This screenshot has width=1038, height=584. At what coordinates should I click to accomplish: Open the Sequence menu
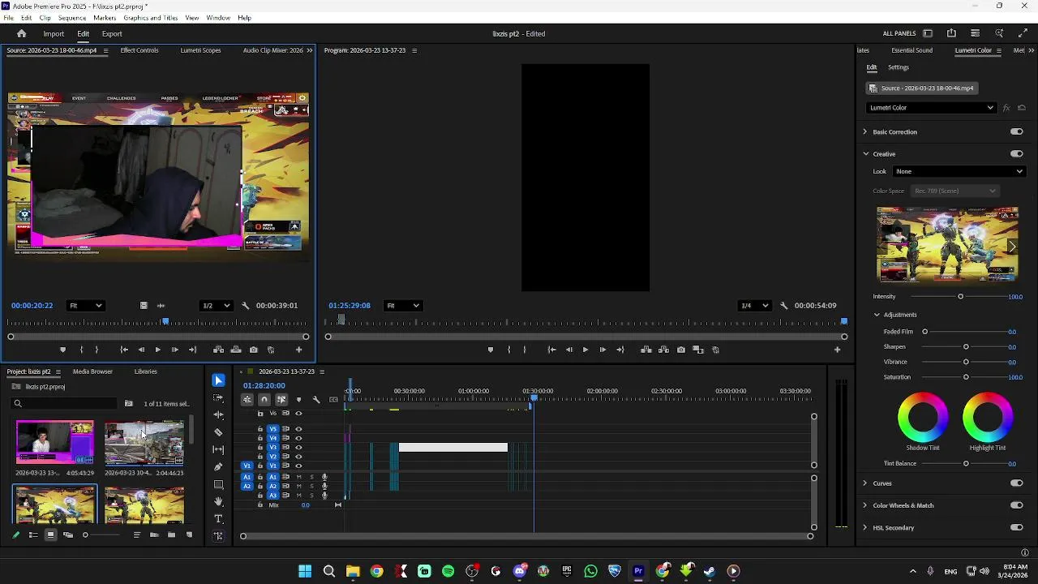tap(71, 17)
